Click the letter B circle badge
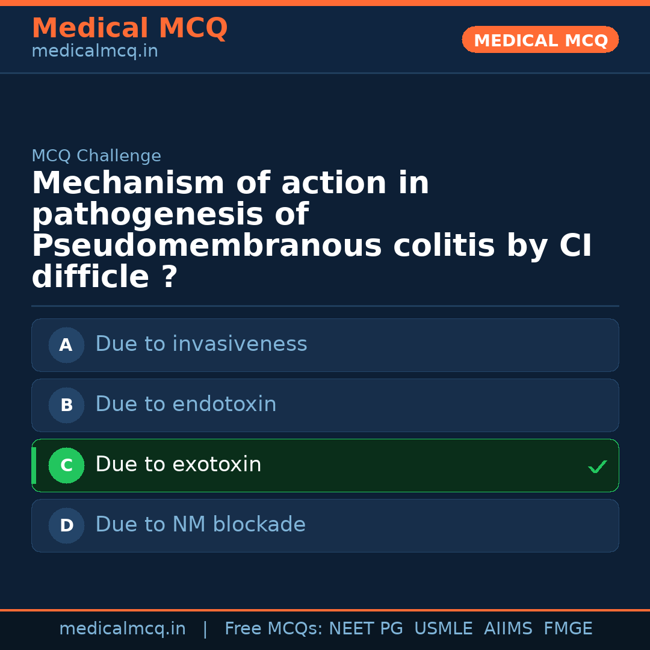 pyautogui.click(x=66, y=405)
